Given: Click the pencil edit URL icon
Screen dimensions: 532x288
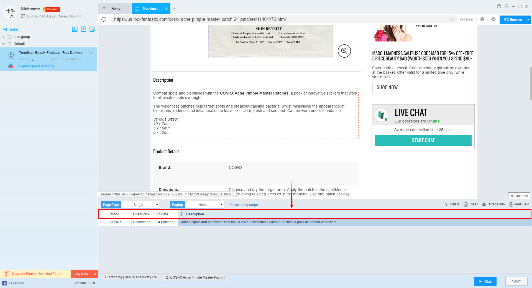Looking at the screenshot, I should click(452, 19).
